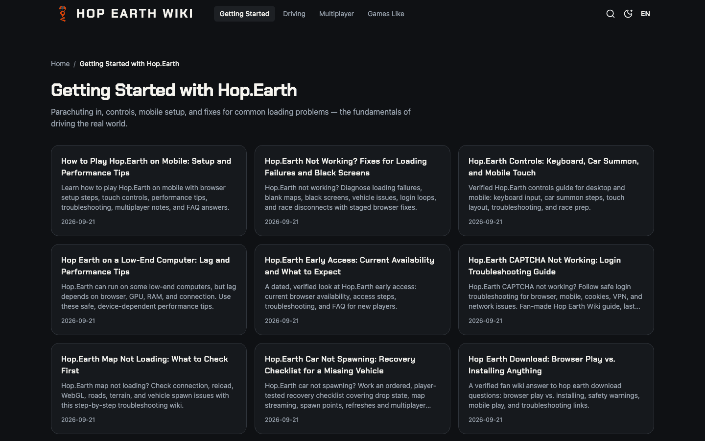Open the Driving nav item

tap(294, 14)
